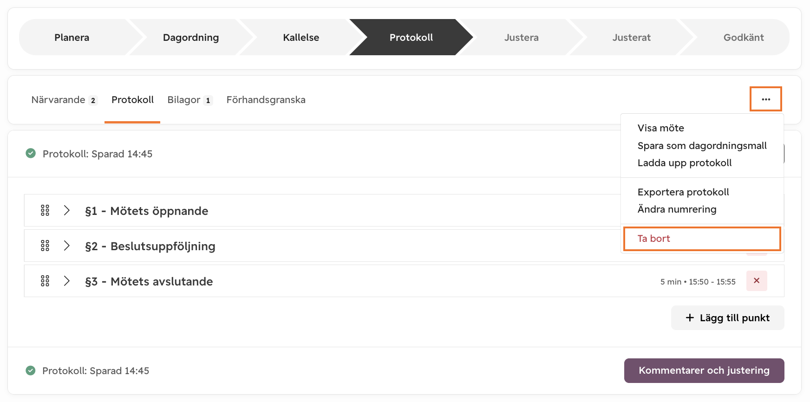Image resolution: width=810 pixels, height=402 pixels.
Task: Click green saved checkmark icon at top
Action: pos(31,153)
